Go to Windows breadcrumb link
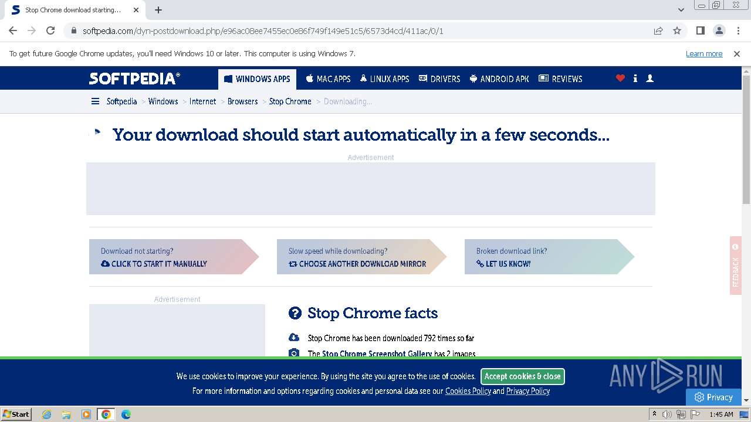 (x=163, y=101)
